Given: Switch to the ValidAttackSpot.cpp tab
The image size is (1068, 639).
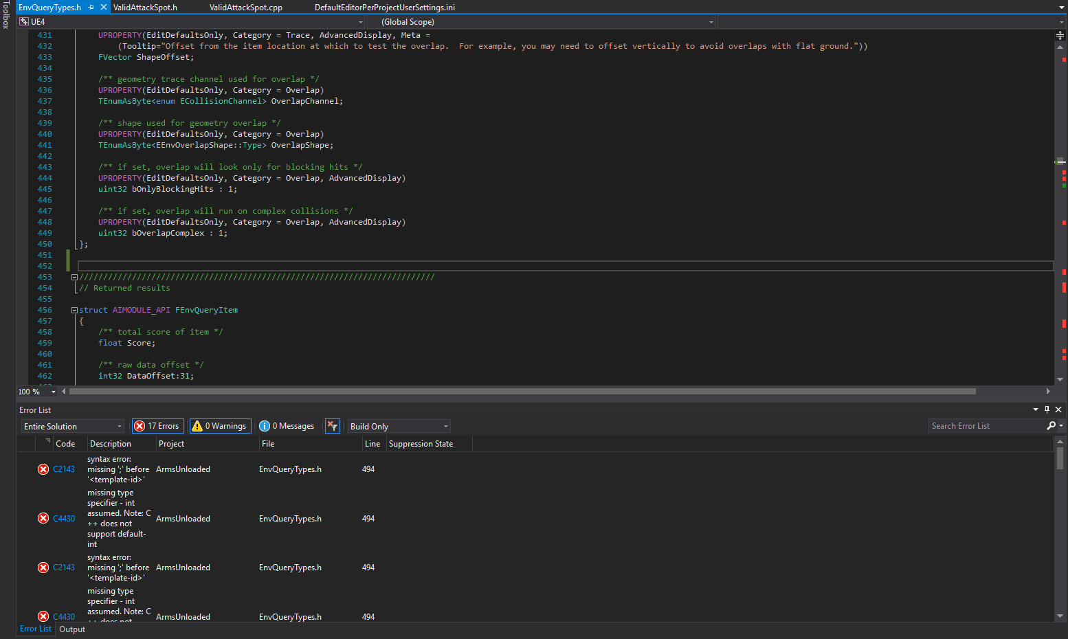Looking at the screenshot, I should [245, 8].
